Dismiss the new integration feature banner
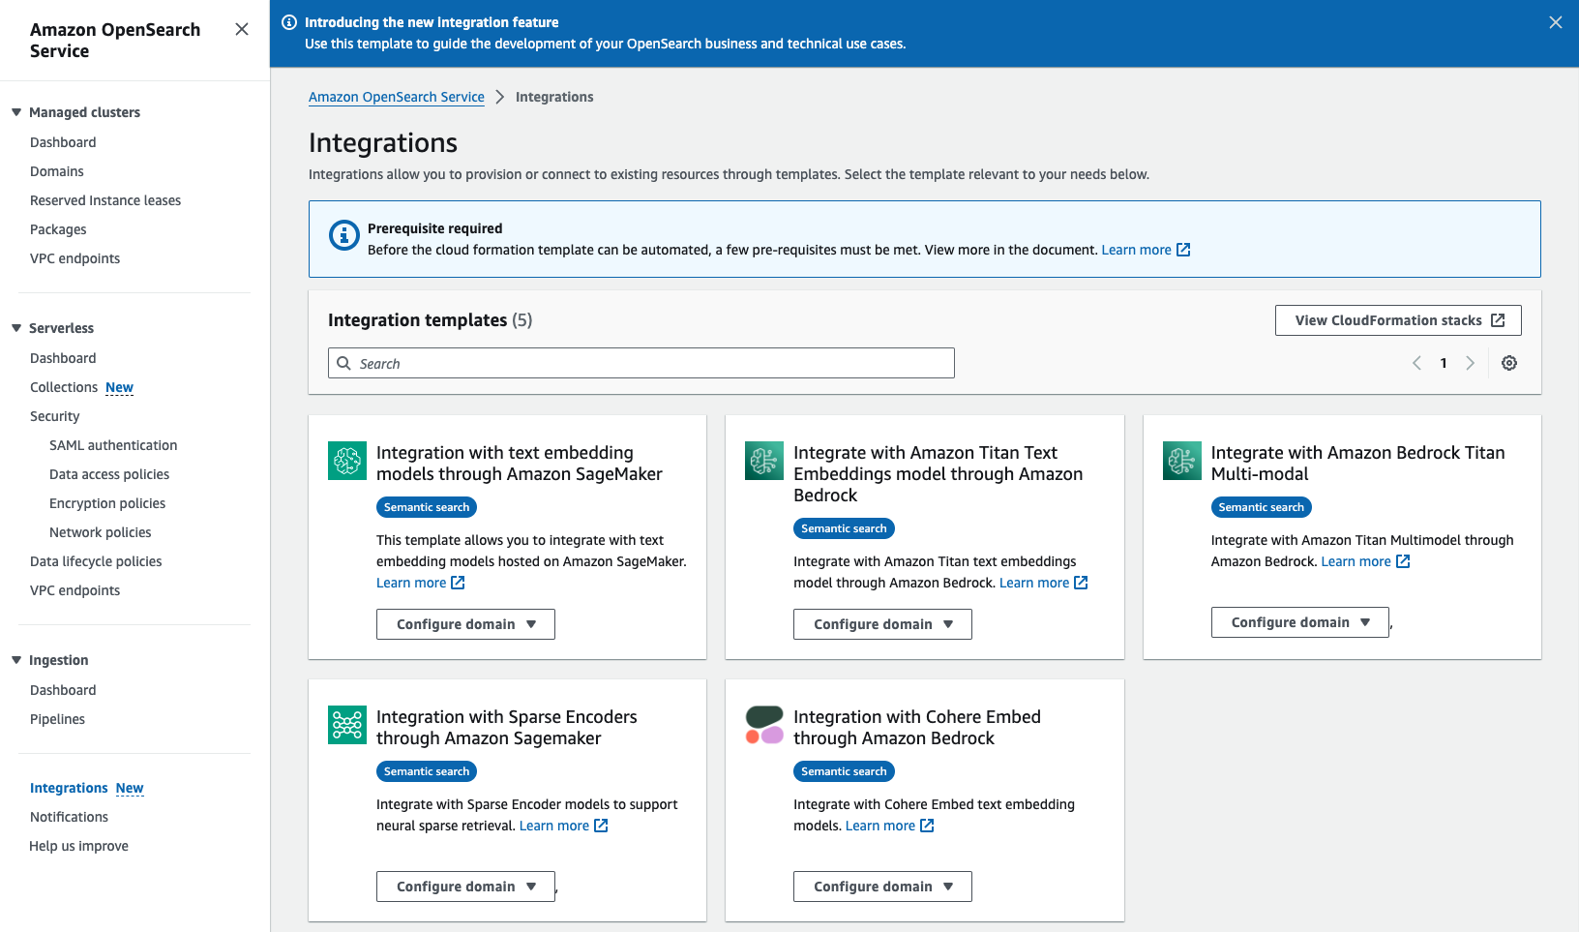 click(x=1556, y=22)
